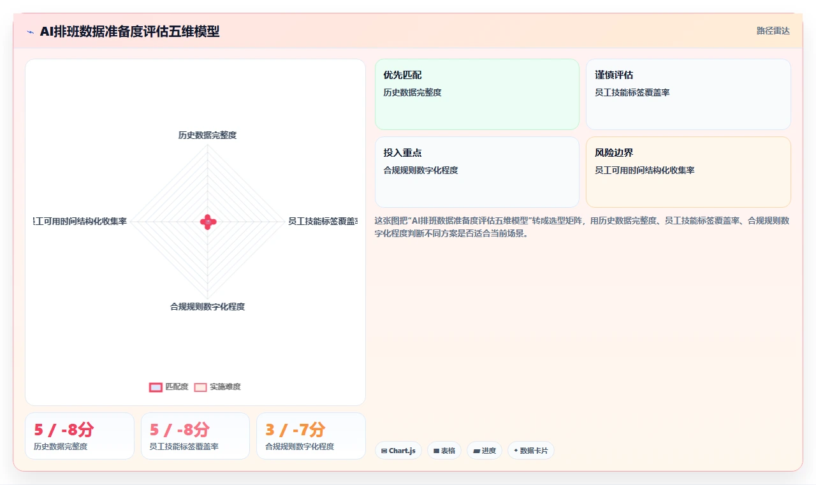
Task: Select the 投入重点 card title
Action: coord(402,153)
